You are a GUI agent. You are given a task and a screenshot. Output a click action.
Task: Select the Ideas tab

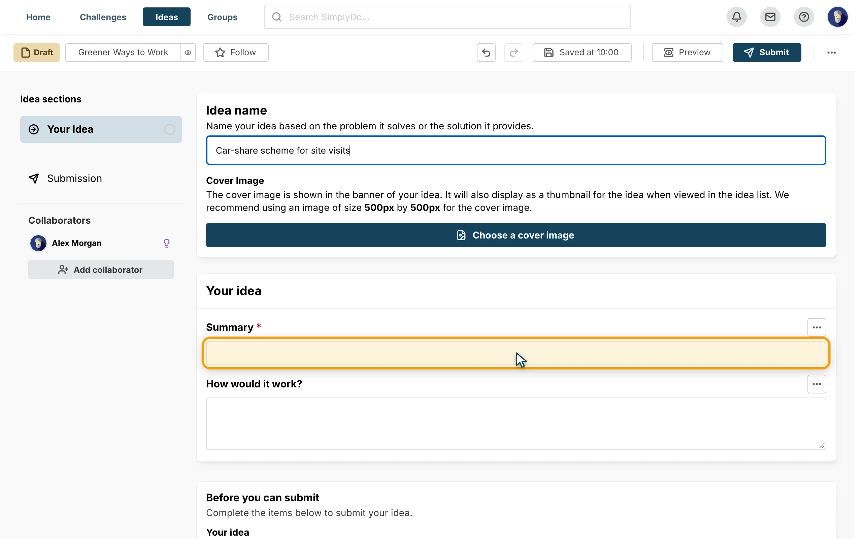pos(166,17)
